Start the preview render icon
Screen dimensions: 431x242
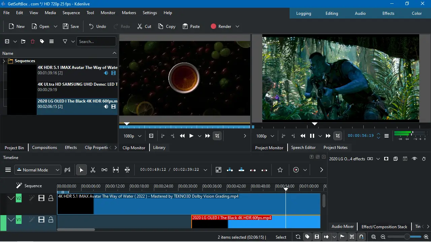(296, 170)
